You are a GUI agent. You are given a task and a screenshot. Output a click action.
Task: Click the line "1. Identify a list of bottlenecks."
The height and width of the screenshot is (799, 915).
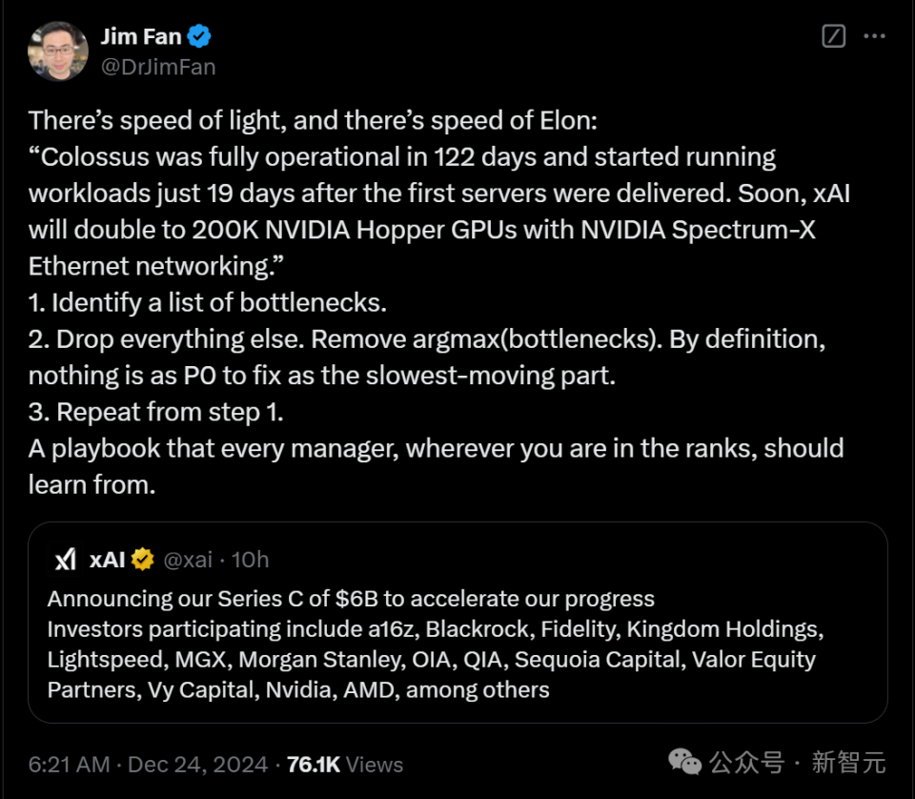tap(207, 303)
